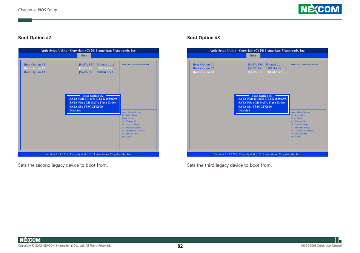Click the Aptio Setup Utility title in left screen
The image size is (360, 253).
pyautogui.click(x=89, y=50)
